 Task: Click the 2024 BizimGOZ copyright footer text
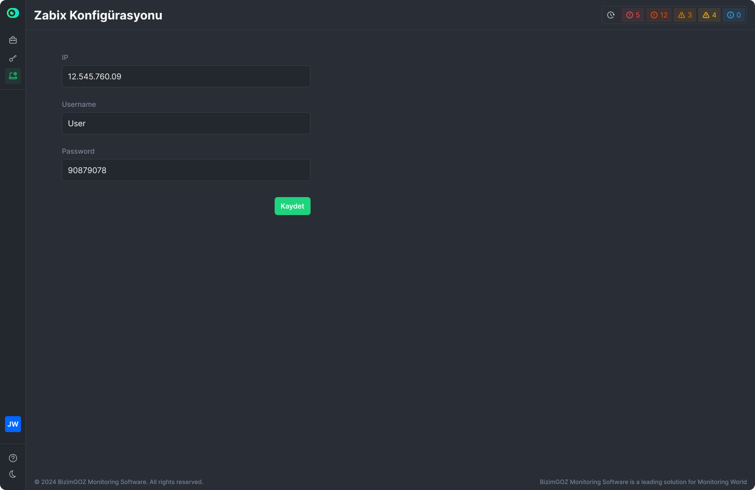tap(119, 482)
